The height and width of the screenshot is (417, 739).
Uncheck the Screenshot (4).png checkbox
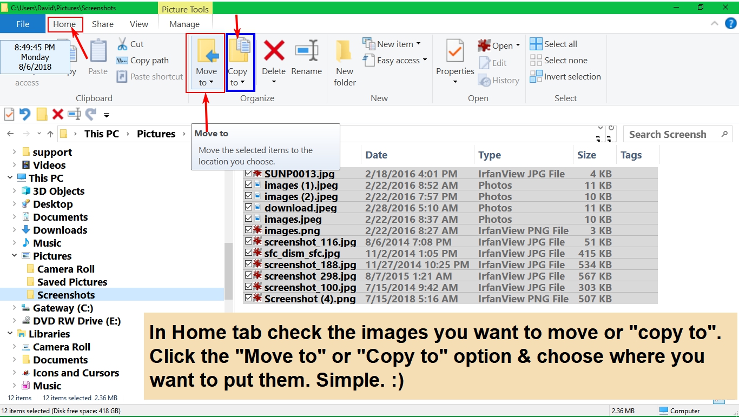[248, 299]
